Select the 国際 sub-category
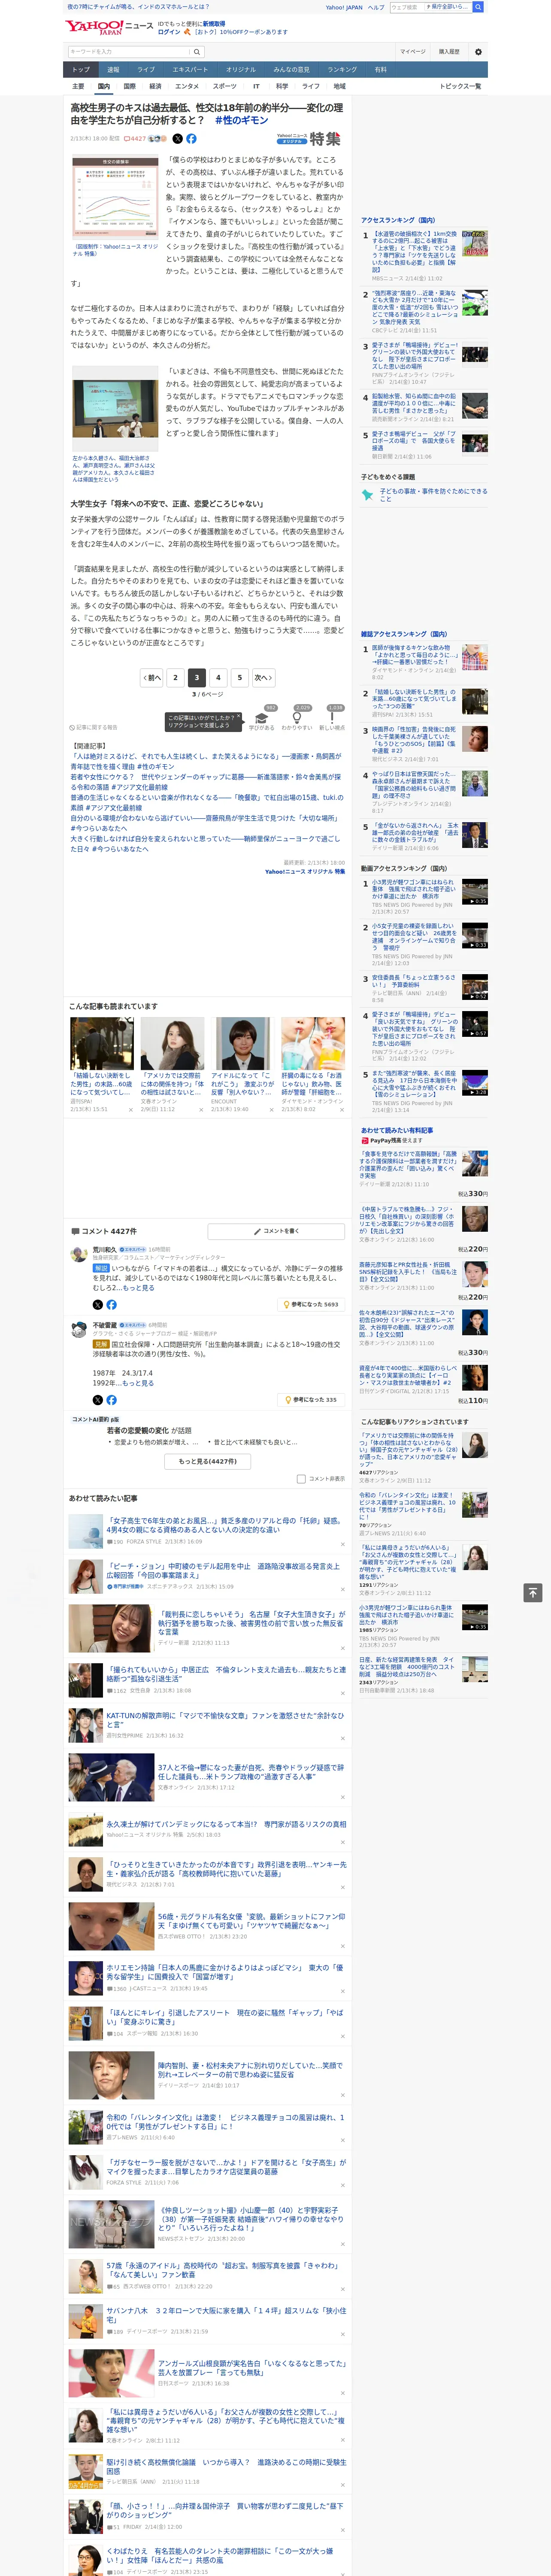551x2576 pixels. tap(129, 86)
